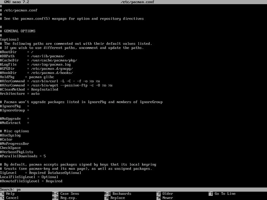Click the #CleanMethod = KeepInstalled line
Image resolution: width=267 pixels, height=200 pixels.
pos(29,90)
